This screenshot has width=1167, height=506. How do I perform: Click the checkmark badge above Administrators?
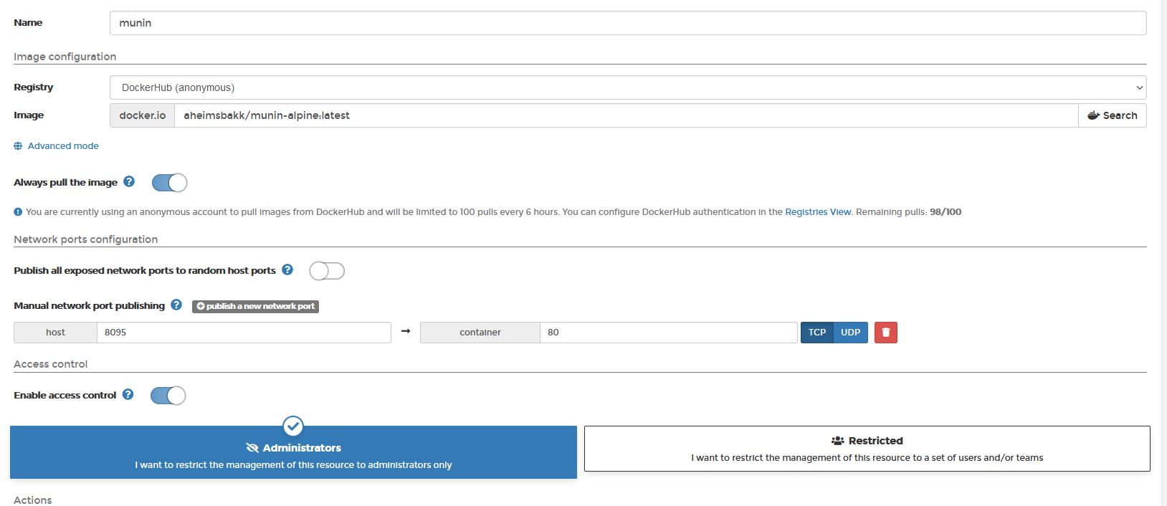click(x=292, y=426)
